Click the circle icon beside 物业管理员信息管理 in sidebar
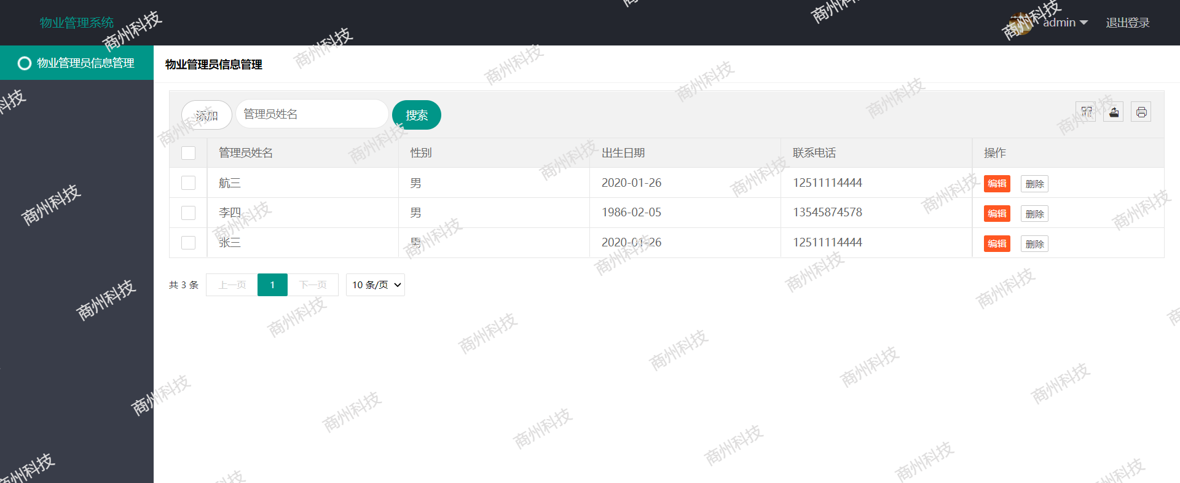 point(25,63)
